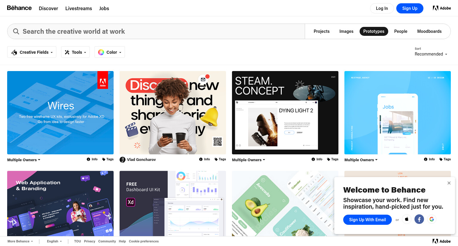458x246 pixels.
Task: Open Tags for Steam Concept project
Action: tap(333, 159)
